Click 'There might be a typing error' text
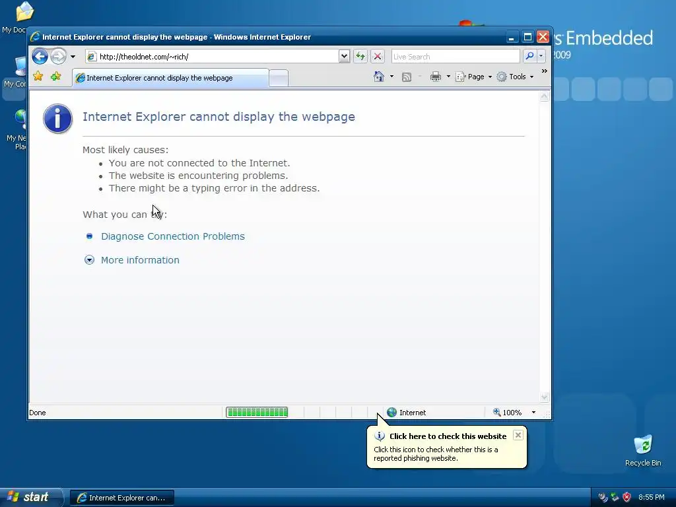This screenshot has width=676, height=507. click(x=215, y=188)
